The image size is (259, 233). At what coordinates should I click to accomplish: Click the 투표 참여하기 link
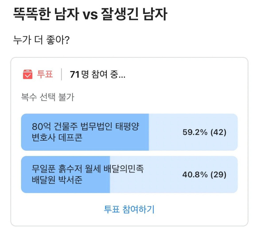click(x=129, y=209)
